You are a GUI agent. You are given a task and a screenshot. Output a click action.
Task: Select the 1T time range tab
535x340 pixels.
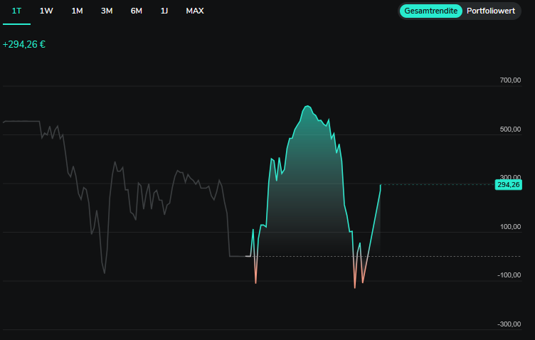pos(16,11)
